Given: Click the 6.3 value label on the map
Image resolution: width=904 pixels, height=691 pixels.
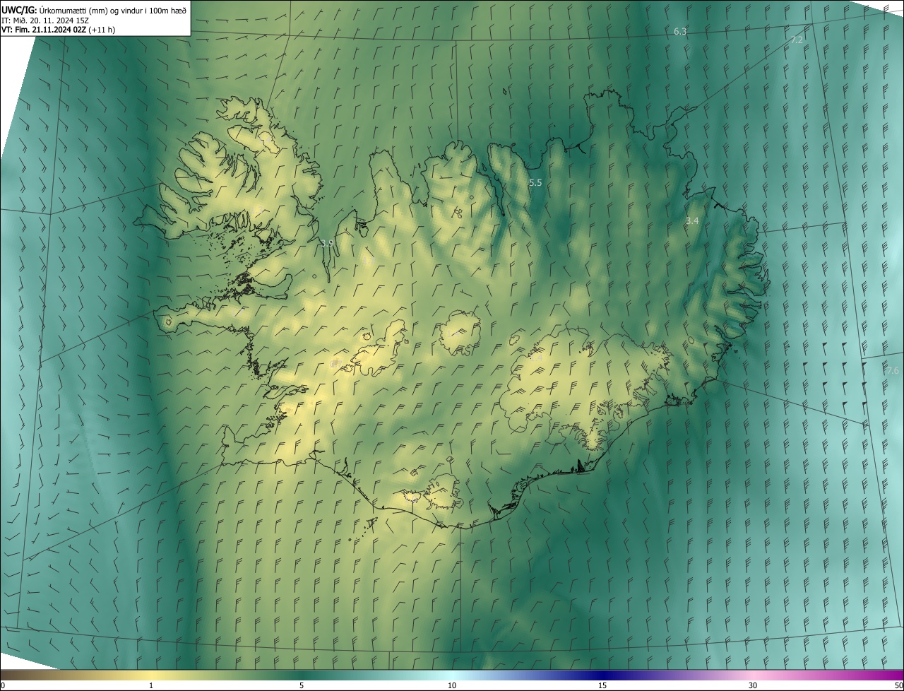Looking at the screenshot, I should [680, 32].
